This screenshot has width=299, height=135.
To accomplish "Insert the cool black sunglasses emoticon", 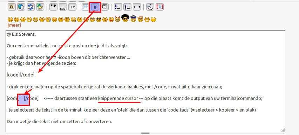I will tap(98, 19).
